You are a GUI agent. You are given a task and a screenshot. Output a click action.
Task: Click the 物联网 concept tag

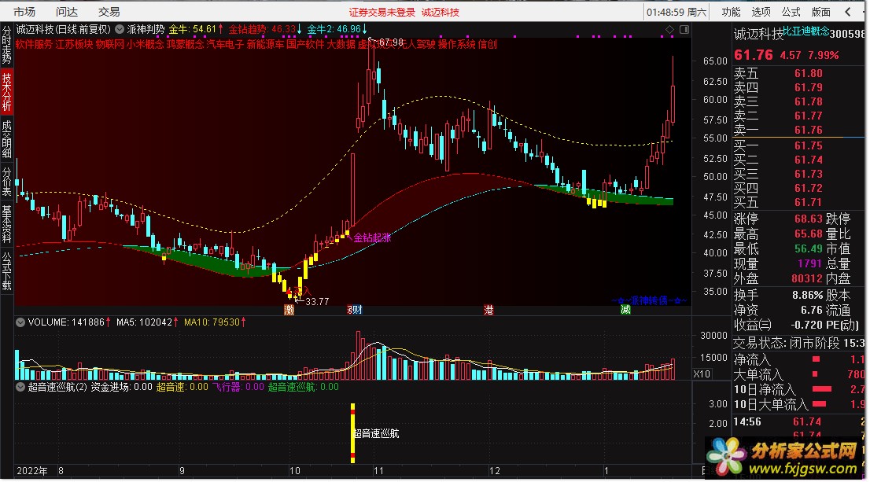coord(110,44)
